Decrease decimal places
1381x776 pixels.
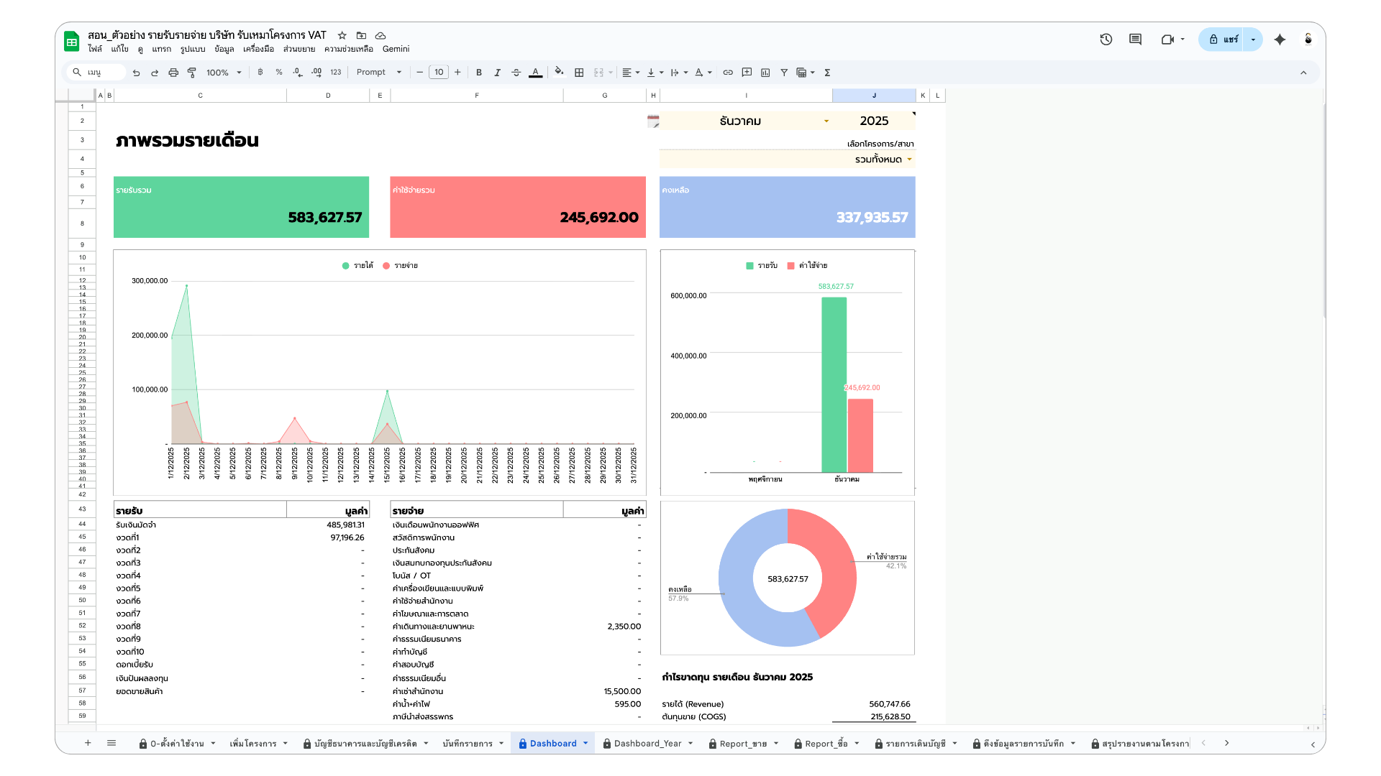(298, 73)
